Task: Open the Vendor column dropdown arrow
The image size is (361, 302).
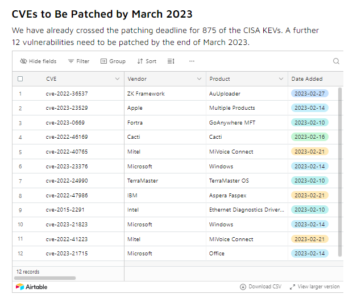Action: tap(199, 79)
